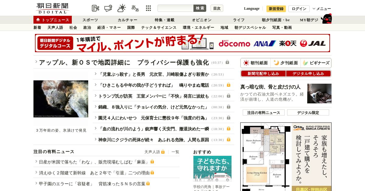Click lock icon beside ひきこもる中年 headline

tap(228, 85)
